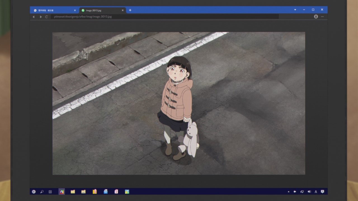Open the task view icon on taskbar

click(x=50, y=192)
